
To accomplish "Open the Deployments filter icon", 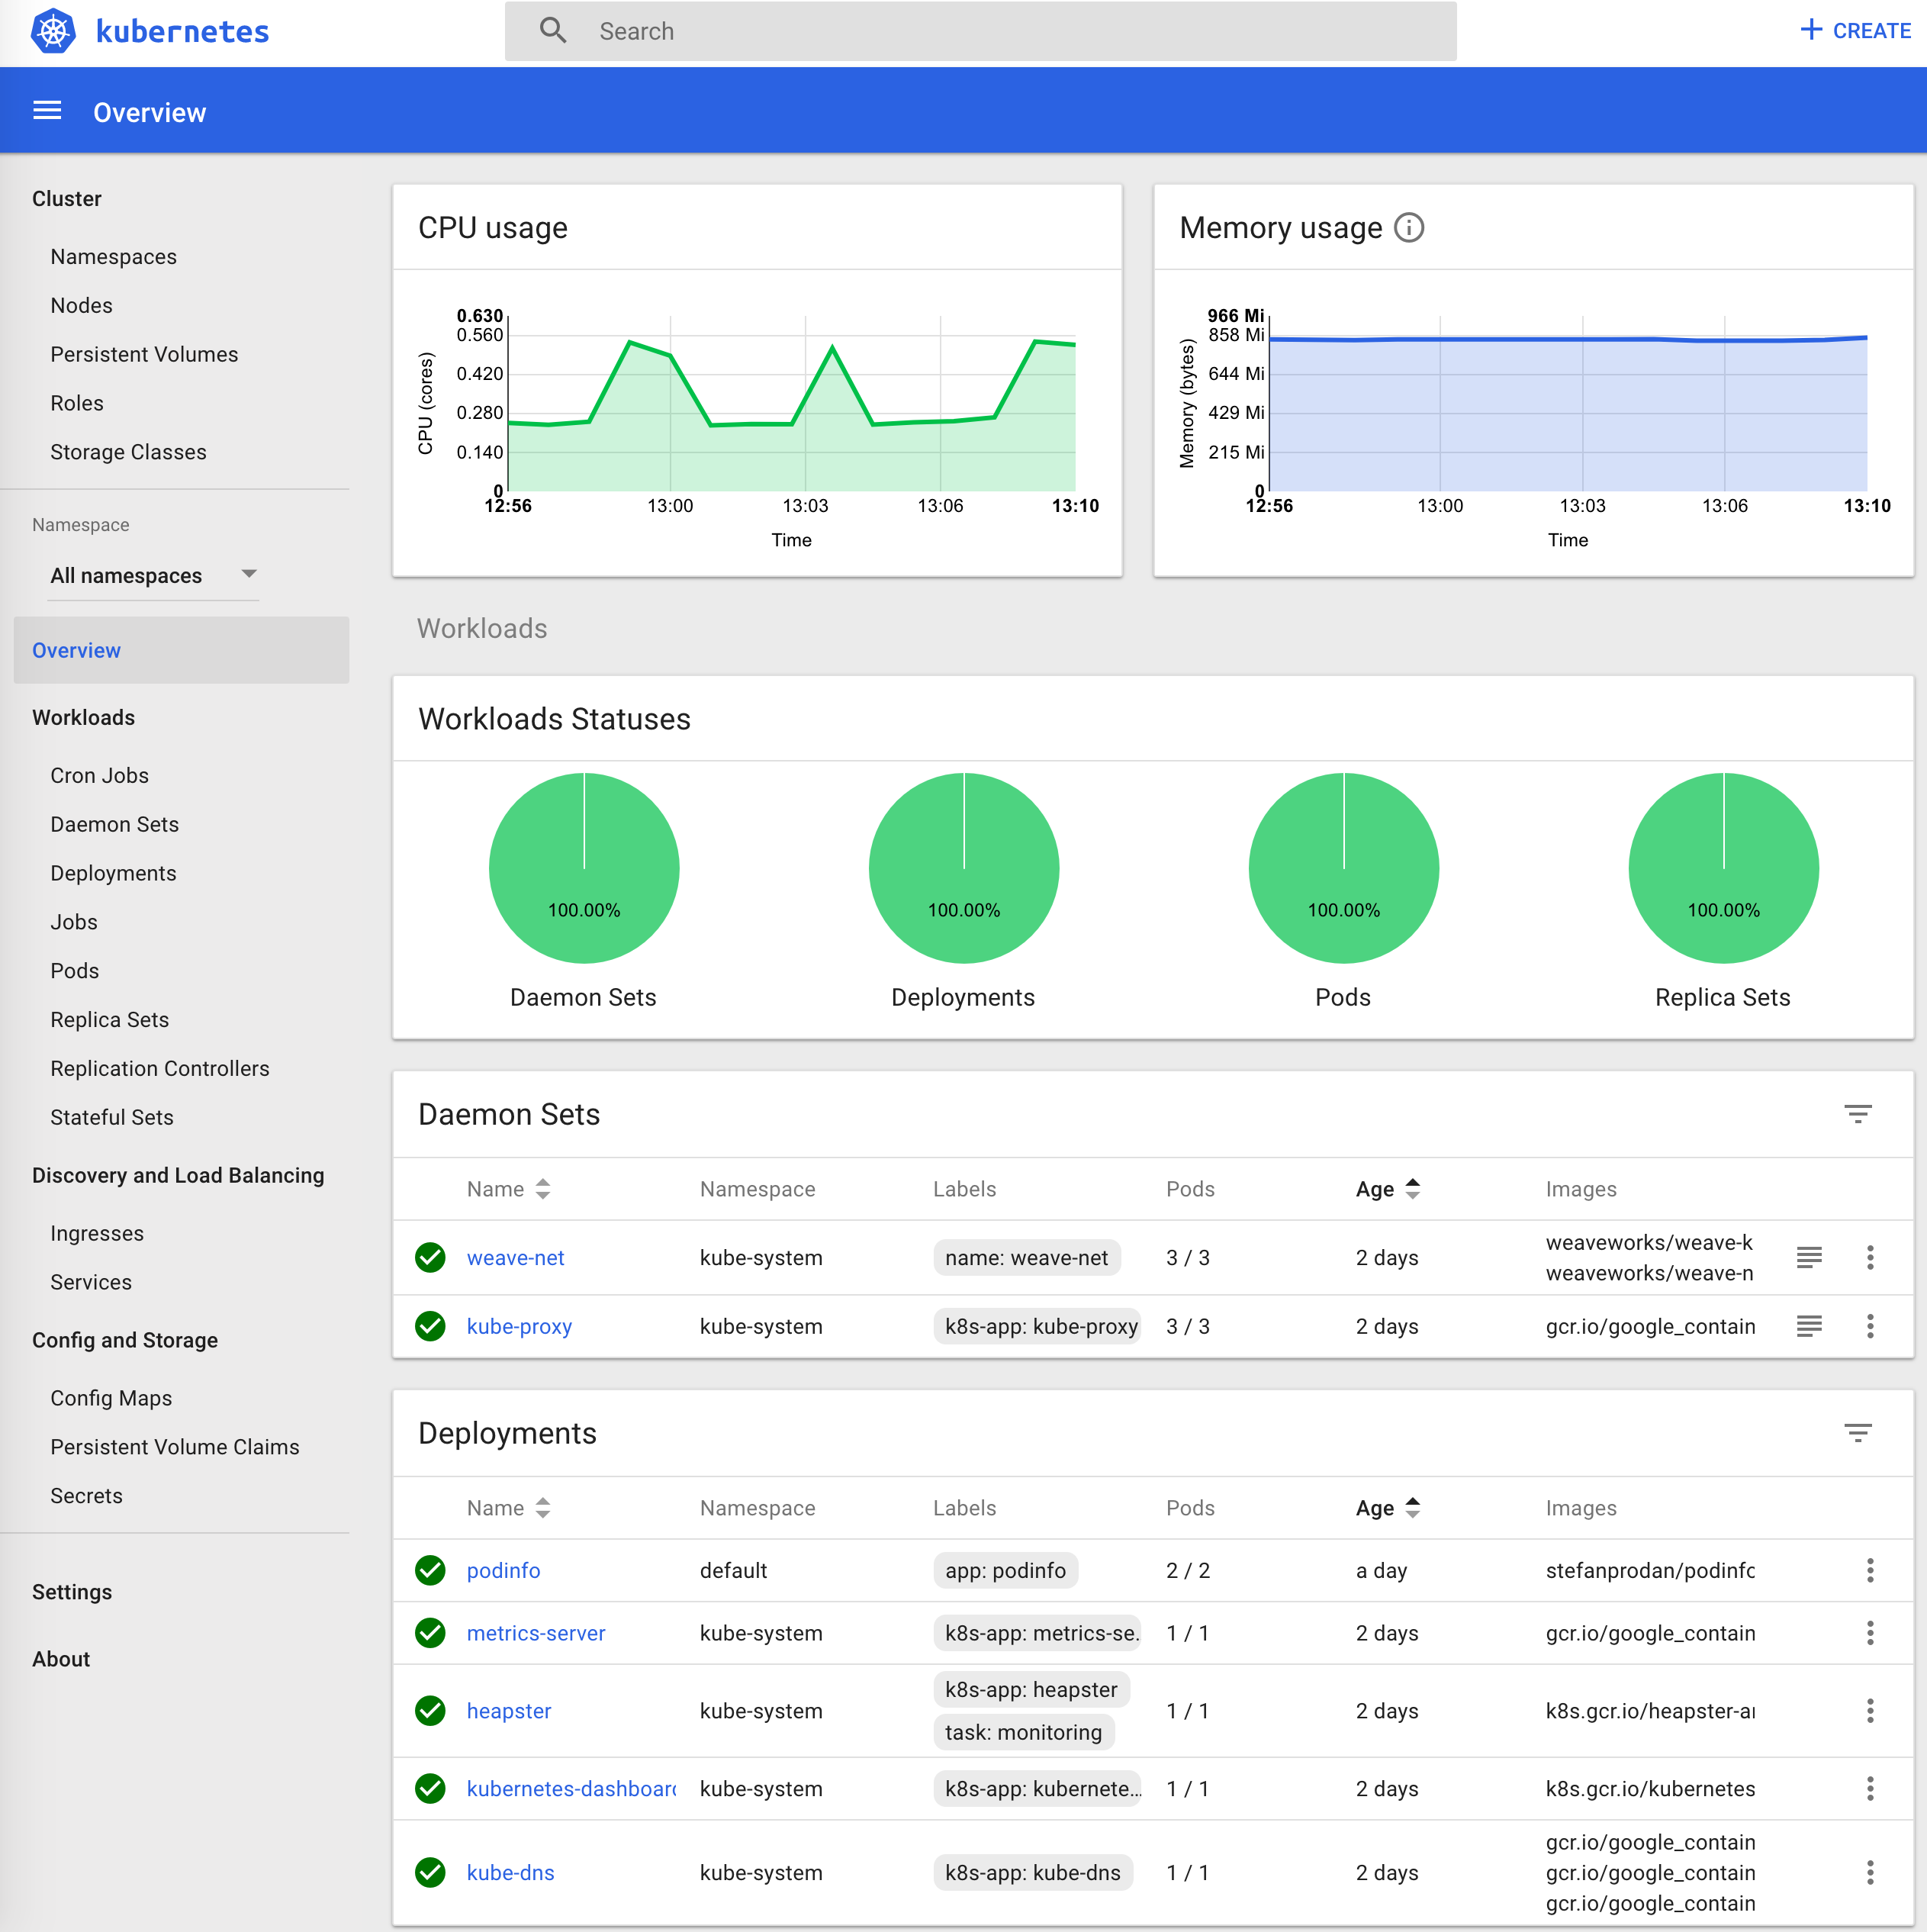I will (1857, 1433).
